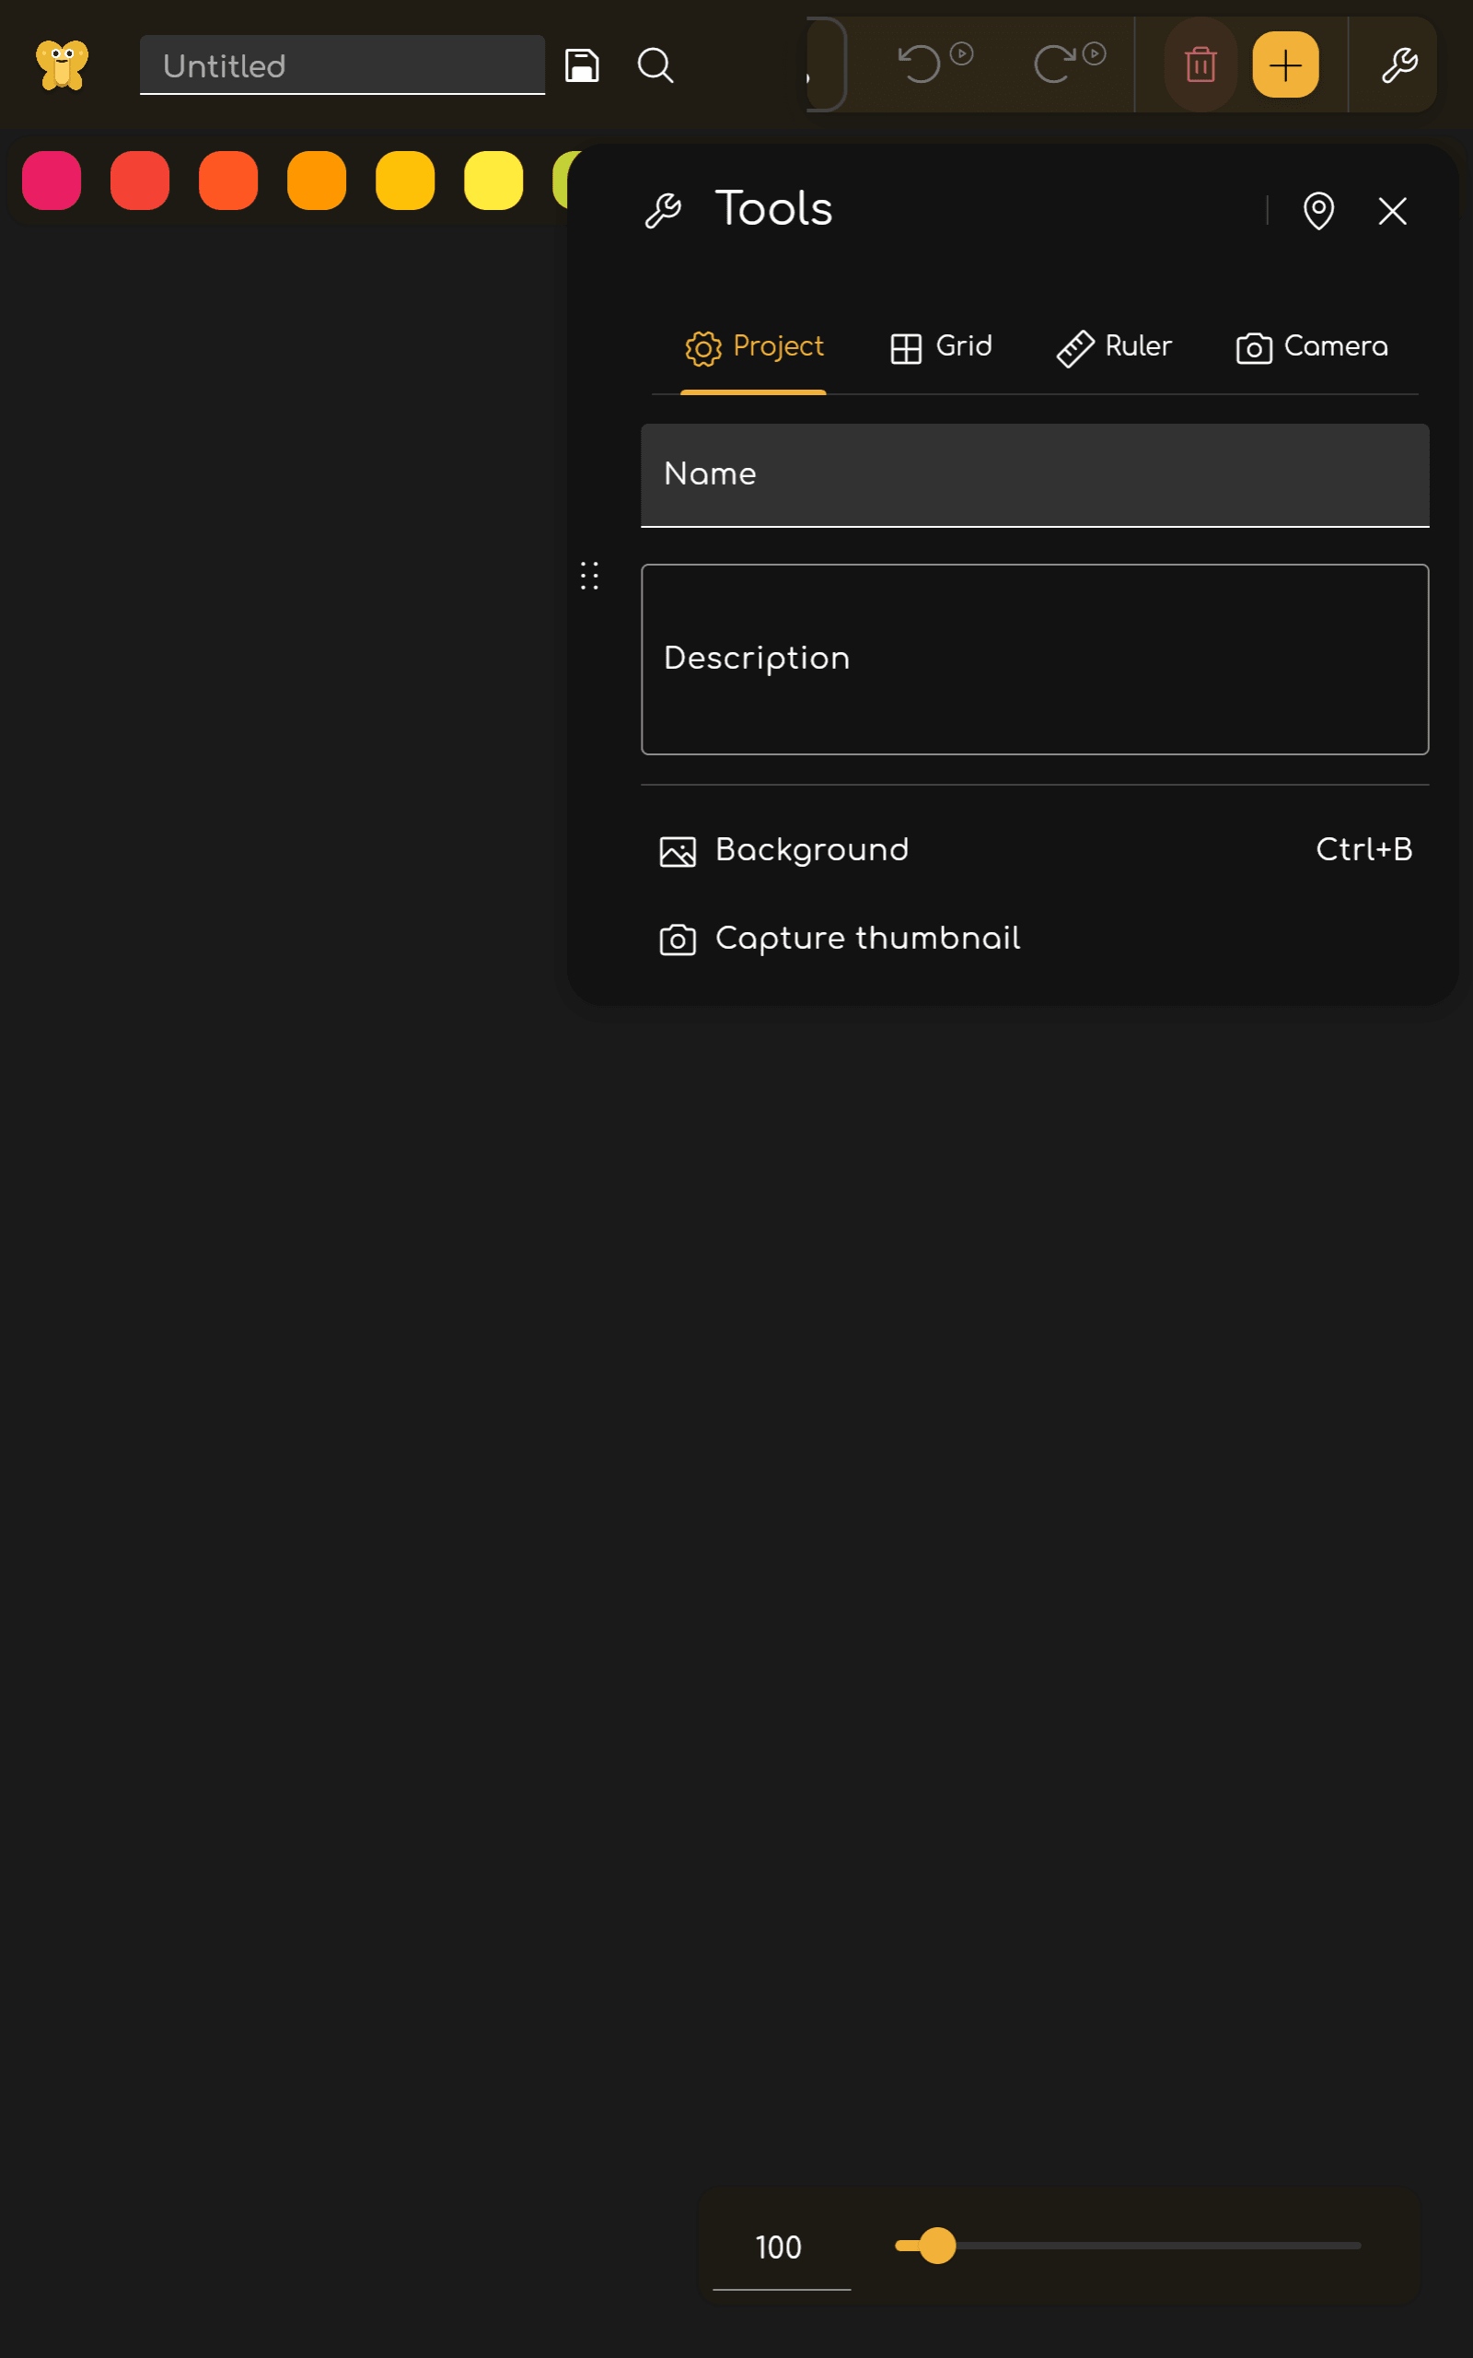
Task: Delete the canvas with the trash icon
Action: point(1200,64)
